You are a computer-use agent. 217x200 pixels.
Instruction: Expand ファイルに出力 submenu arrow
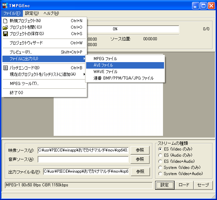coord(84,59)
